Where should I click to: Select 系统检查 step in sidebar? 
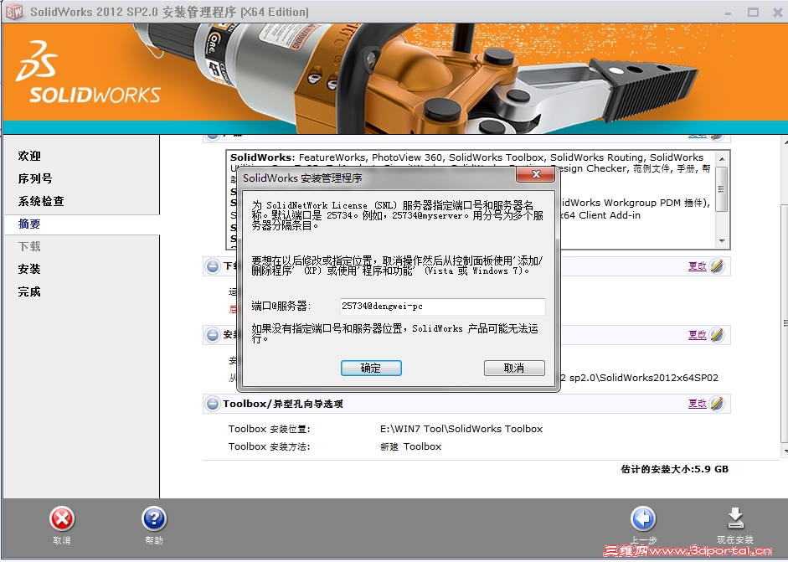pos(41,201)
